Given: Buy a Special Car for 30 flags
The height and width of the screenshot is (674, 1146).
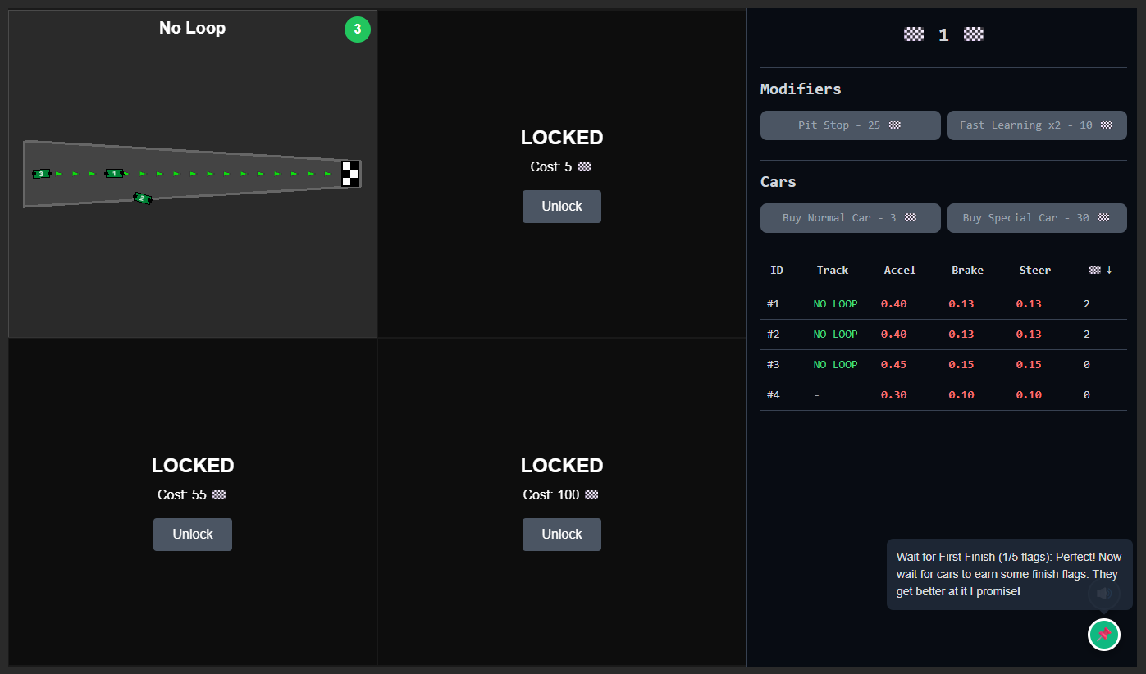Looking at the screenshot, I should (x=1036, y=218).
